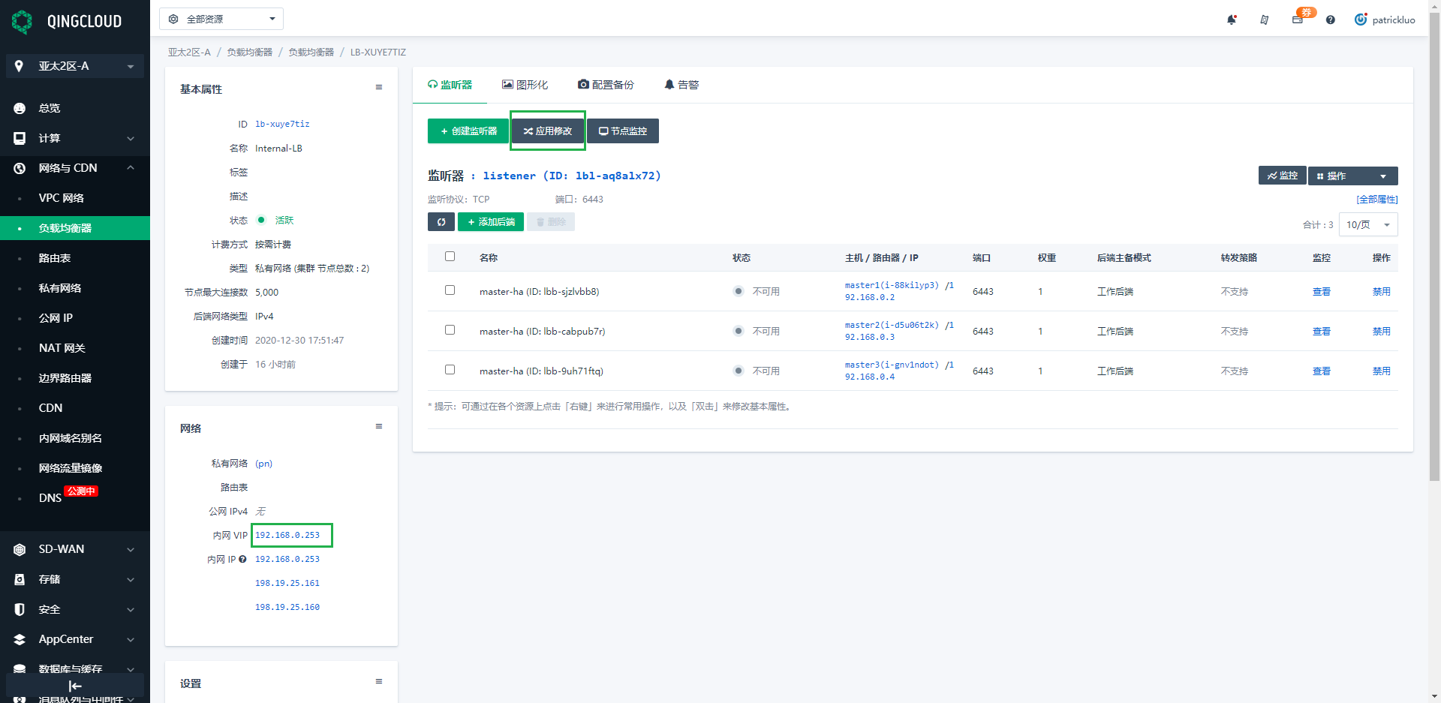Check the master-ha lbb-sjzlvbb8 row checkbox
1441x703 pixels.
pyautogui.click(x=450, y=290)
